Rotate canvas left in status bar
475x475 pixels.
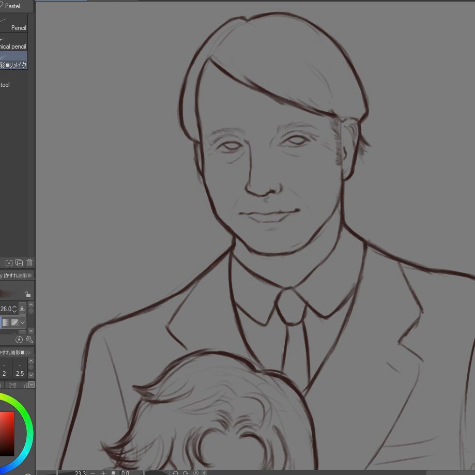tap(175, 473)
